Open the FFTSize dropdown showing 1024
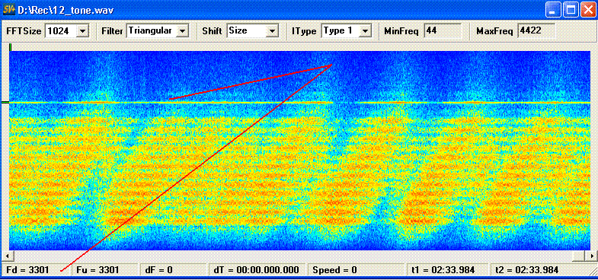The width and height of the screenshot is (598, 280). pyautogui.click(x=67, y=31)
